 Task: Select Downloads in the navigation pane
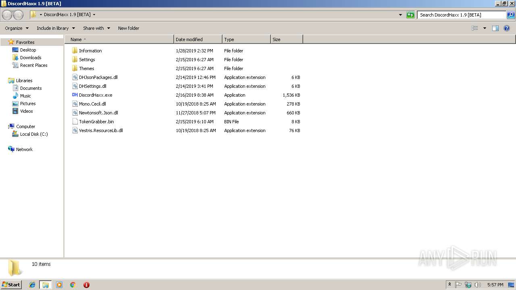click(x=31, y=58)
